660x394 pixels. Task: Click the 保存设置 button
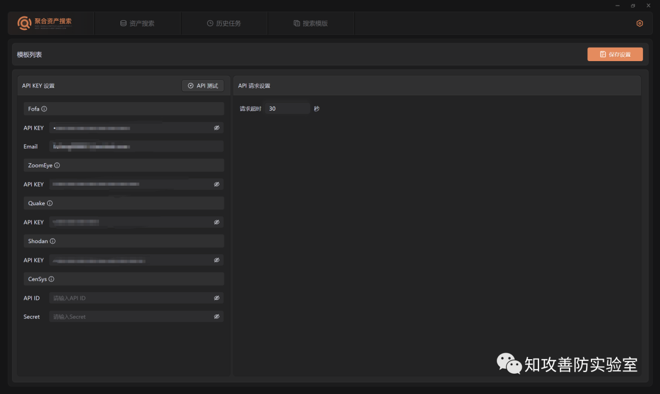point(615,54)
